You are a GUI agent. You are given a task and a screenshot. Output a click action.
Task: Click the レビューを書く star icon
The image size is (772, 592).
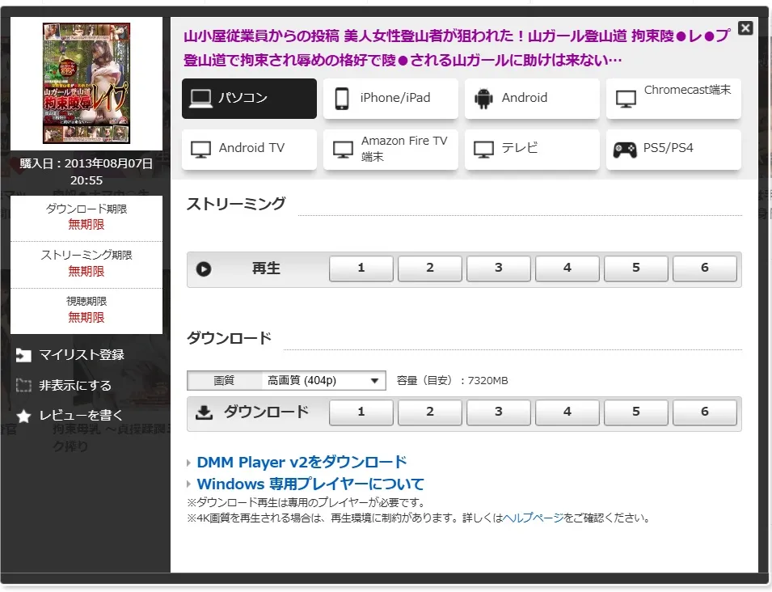pyautogui.click(x=23, y=417)
